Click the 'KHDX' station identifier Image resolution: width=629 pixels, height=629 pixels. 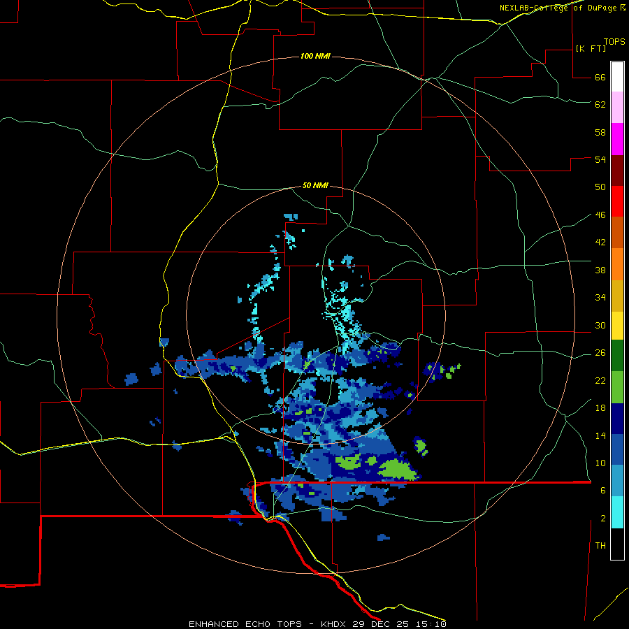tap(334, 624)
